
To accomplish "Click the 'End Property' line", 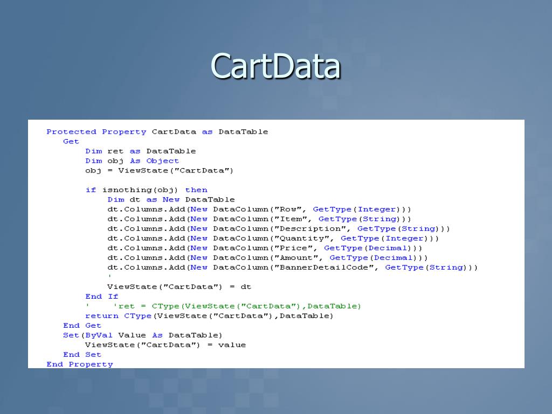I will pos(80,364).
